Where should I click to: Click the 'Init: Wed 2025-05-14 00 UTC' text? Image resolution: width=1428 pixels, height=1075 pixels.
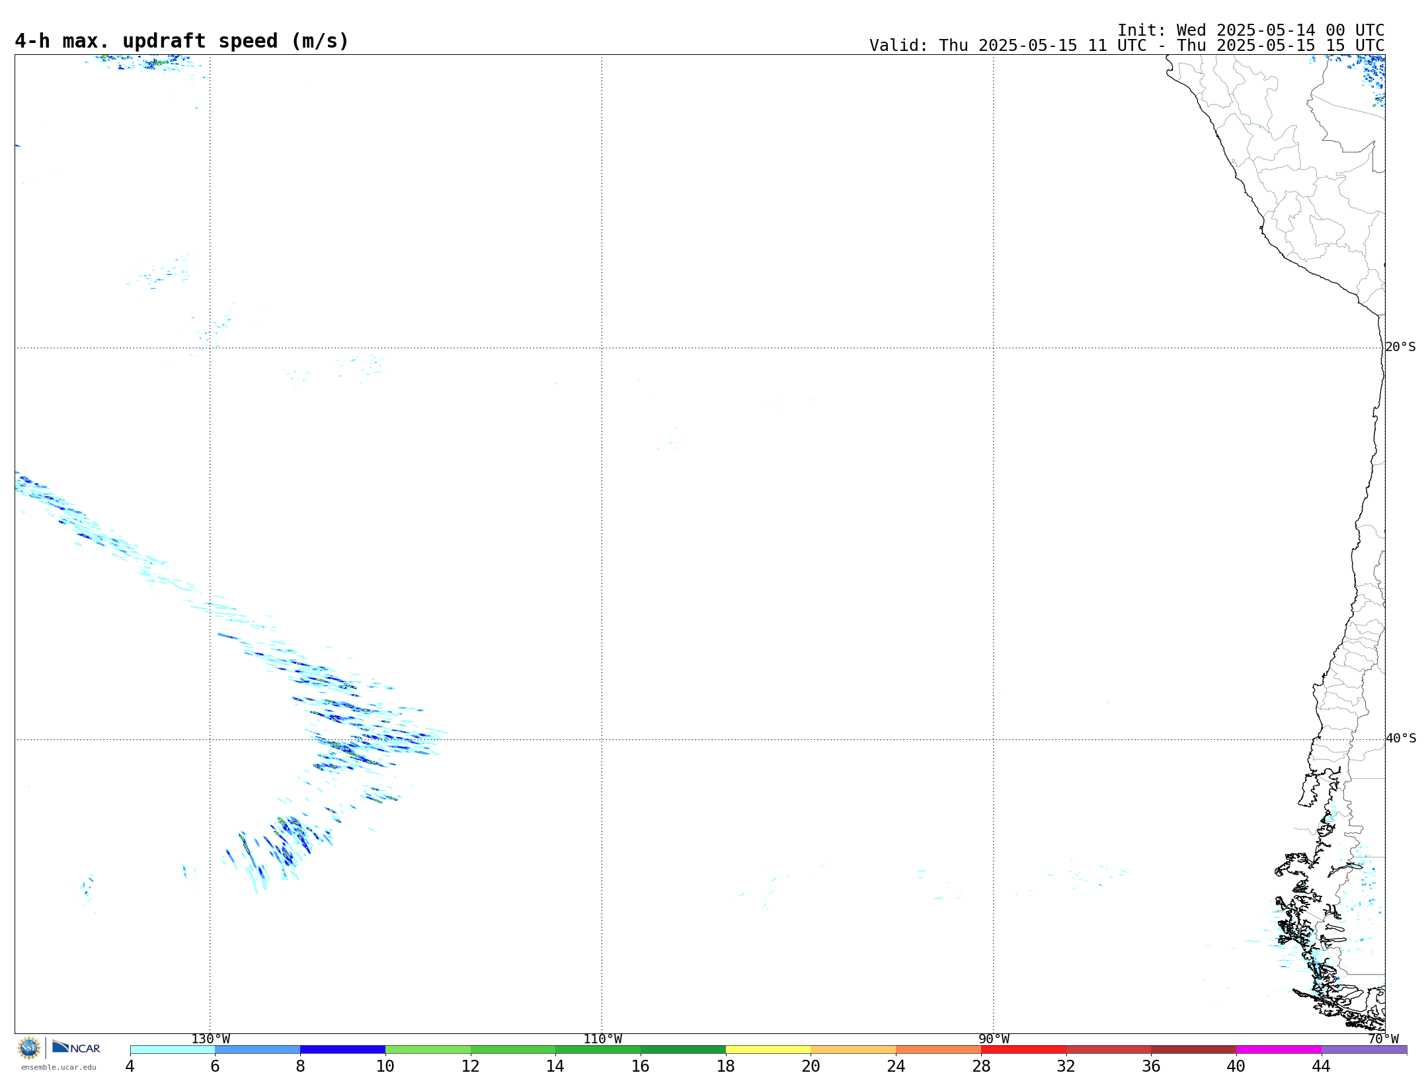(1251, 30)
